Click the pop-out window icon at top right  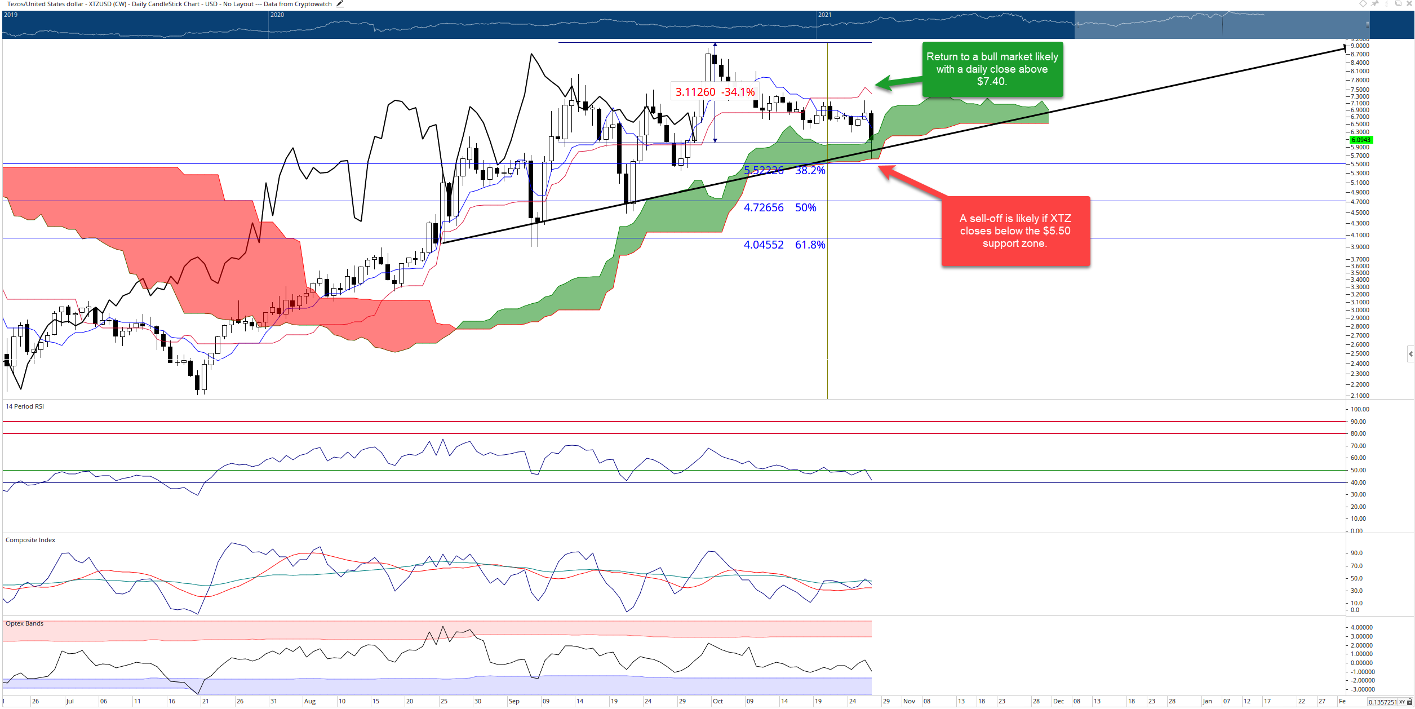click(1398, 3)
